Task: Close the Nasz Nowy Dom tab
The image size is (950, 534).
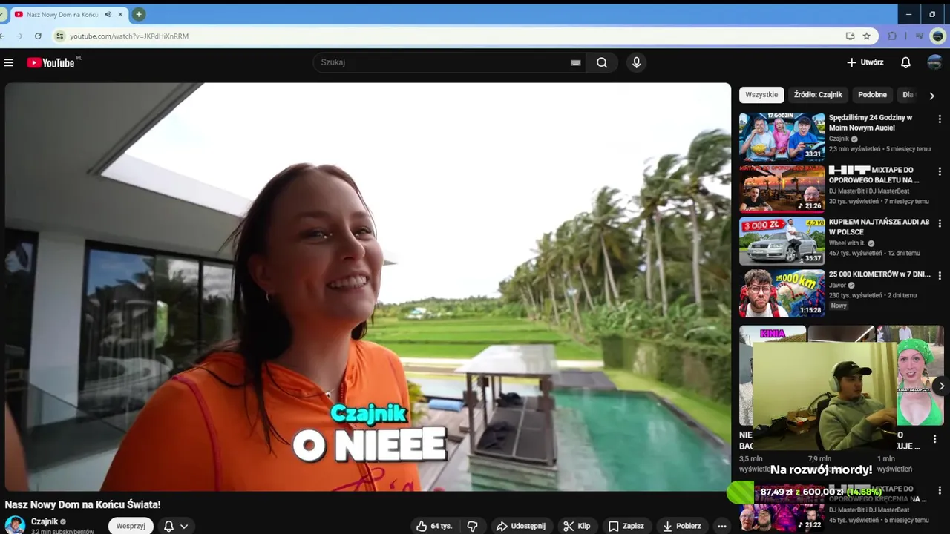Action: (x=120, y=14)
